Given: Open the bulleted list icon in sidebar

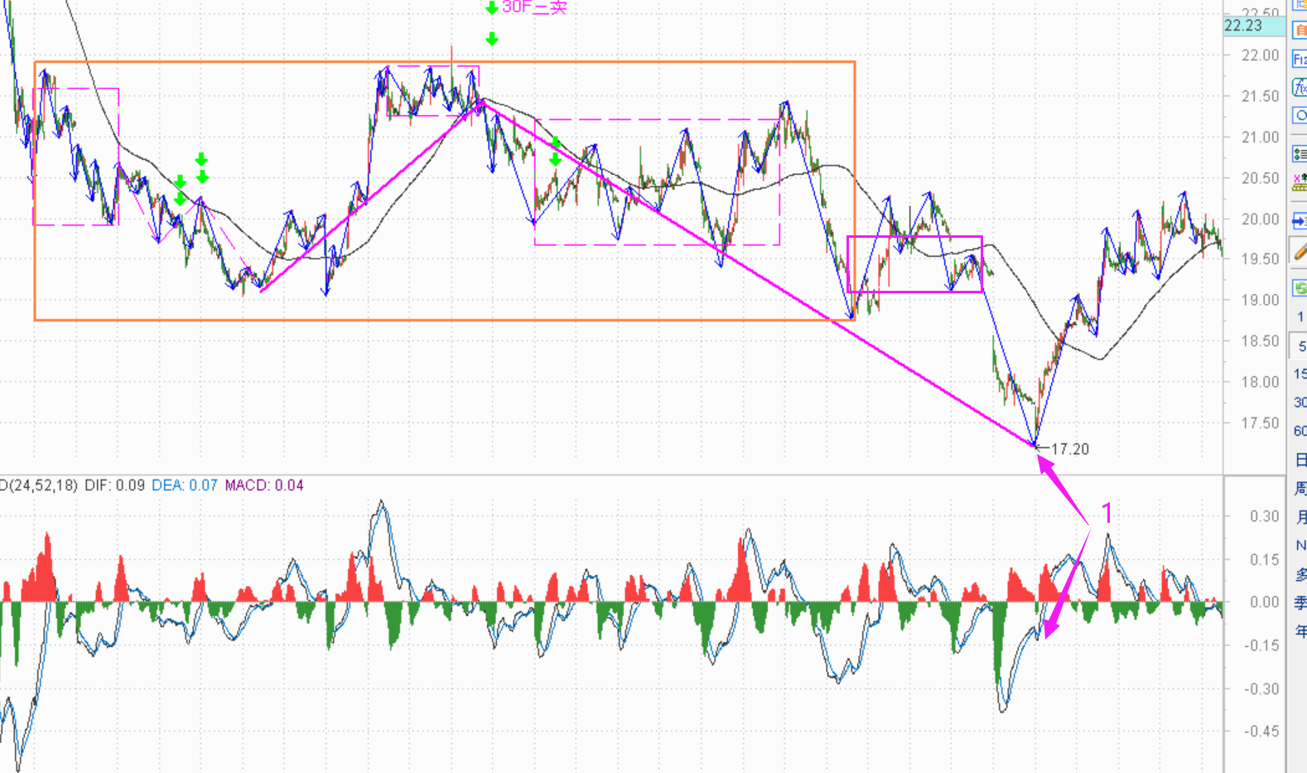Looking at the screenshot, I should 1300,154.
